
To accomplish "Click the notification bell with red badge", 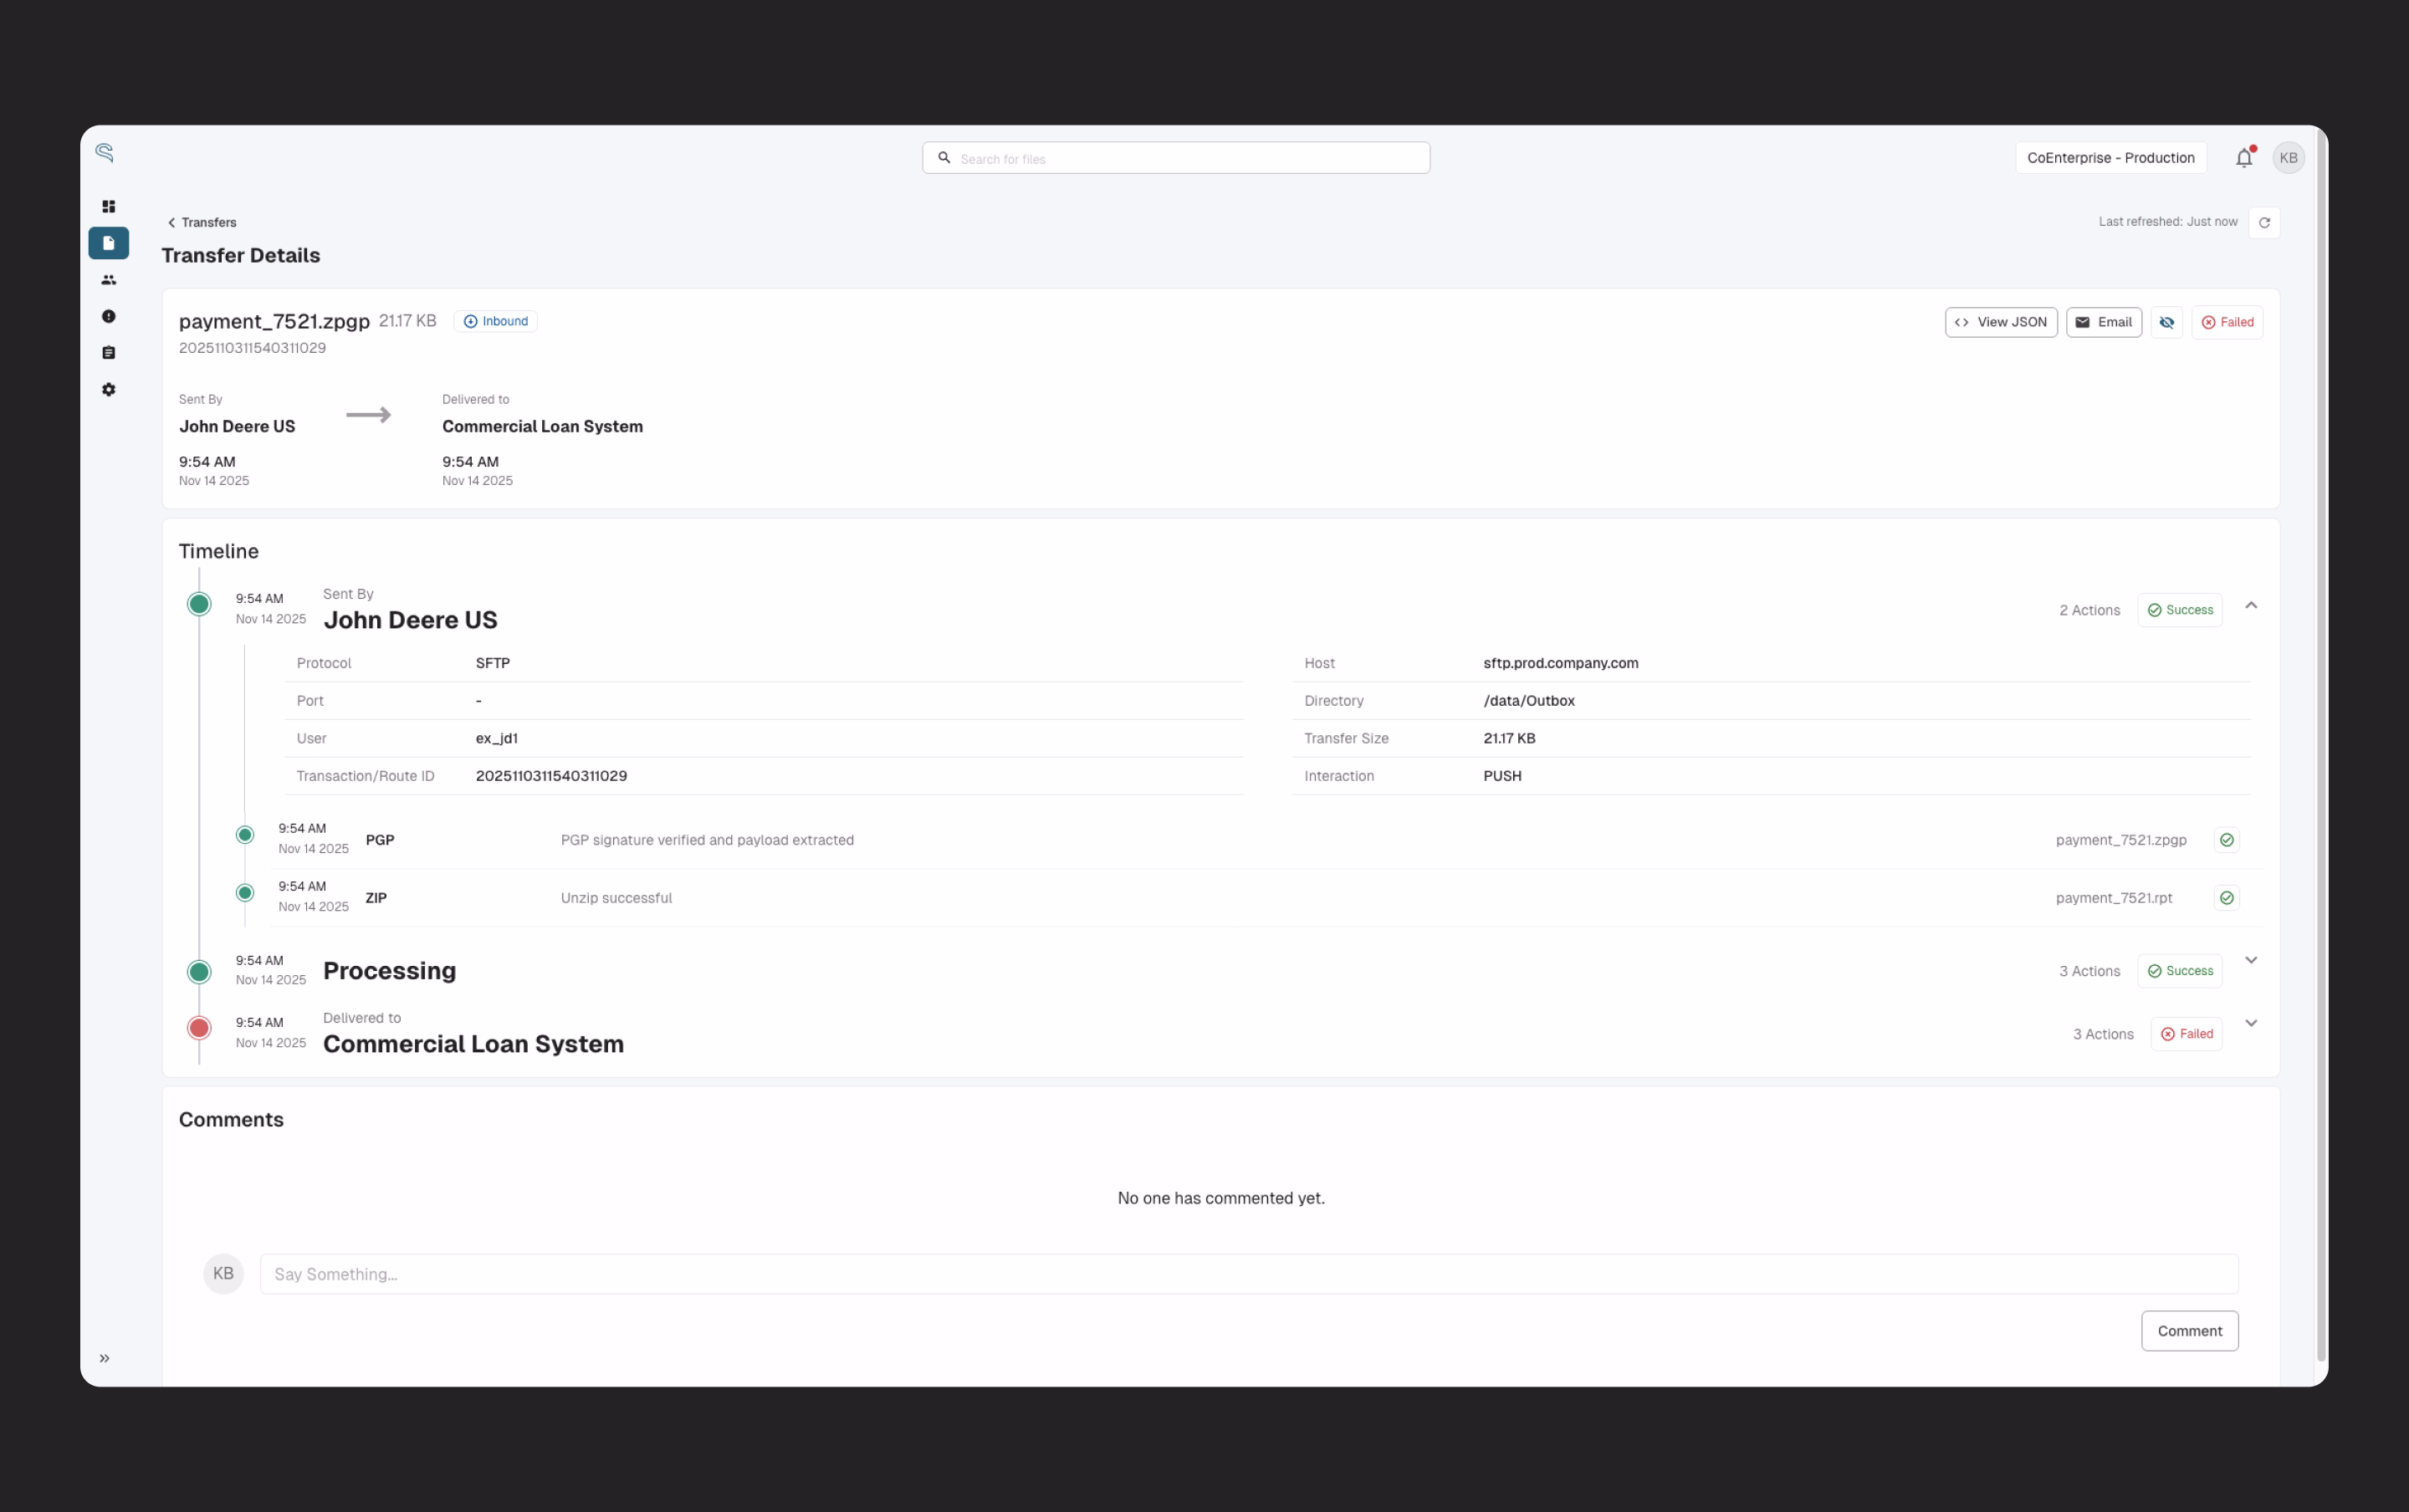I will tap(2243, 157).
